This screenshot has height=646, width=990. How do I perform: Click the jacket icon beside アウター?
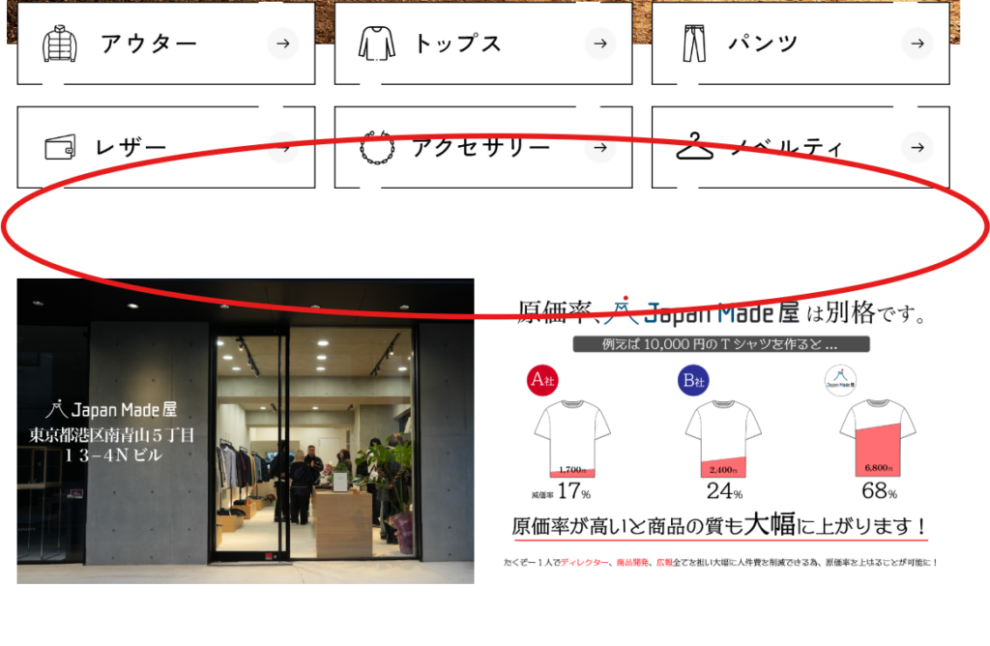pyautogui.click(x=59, y=44)
